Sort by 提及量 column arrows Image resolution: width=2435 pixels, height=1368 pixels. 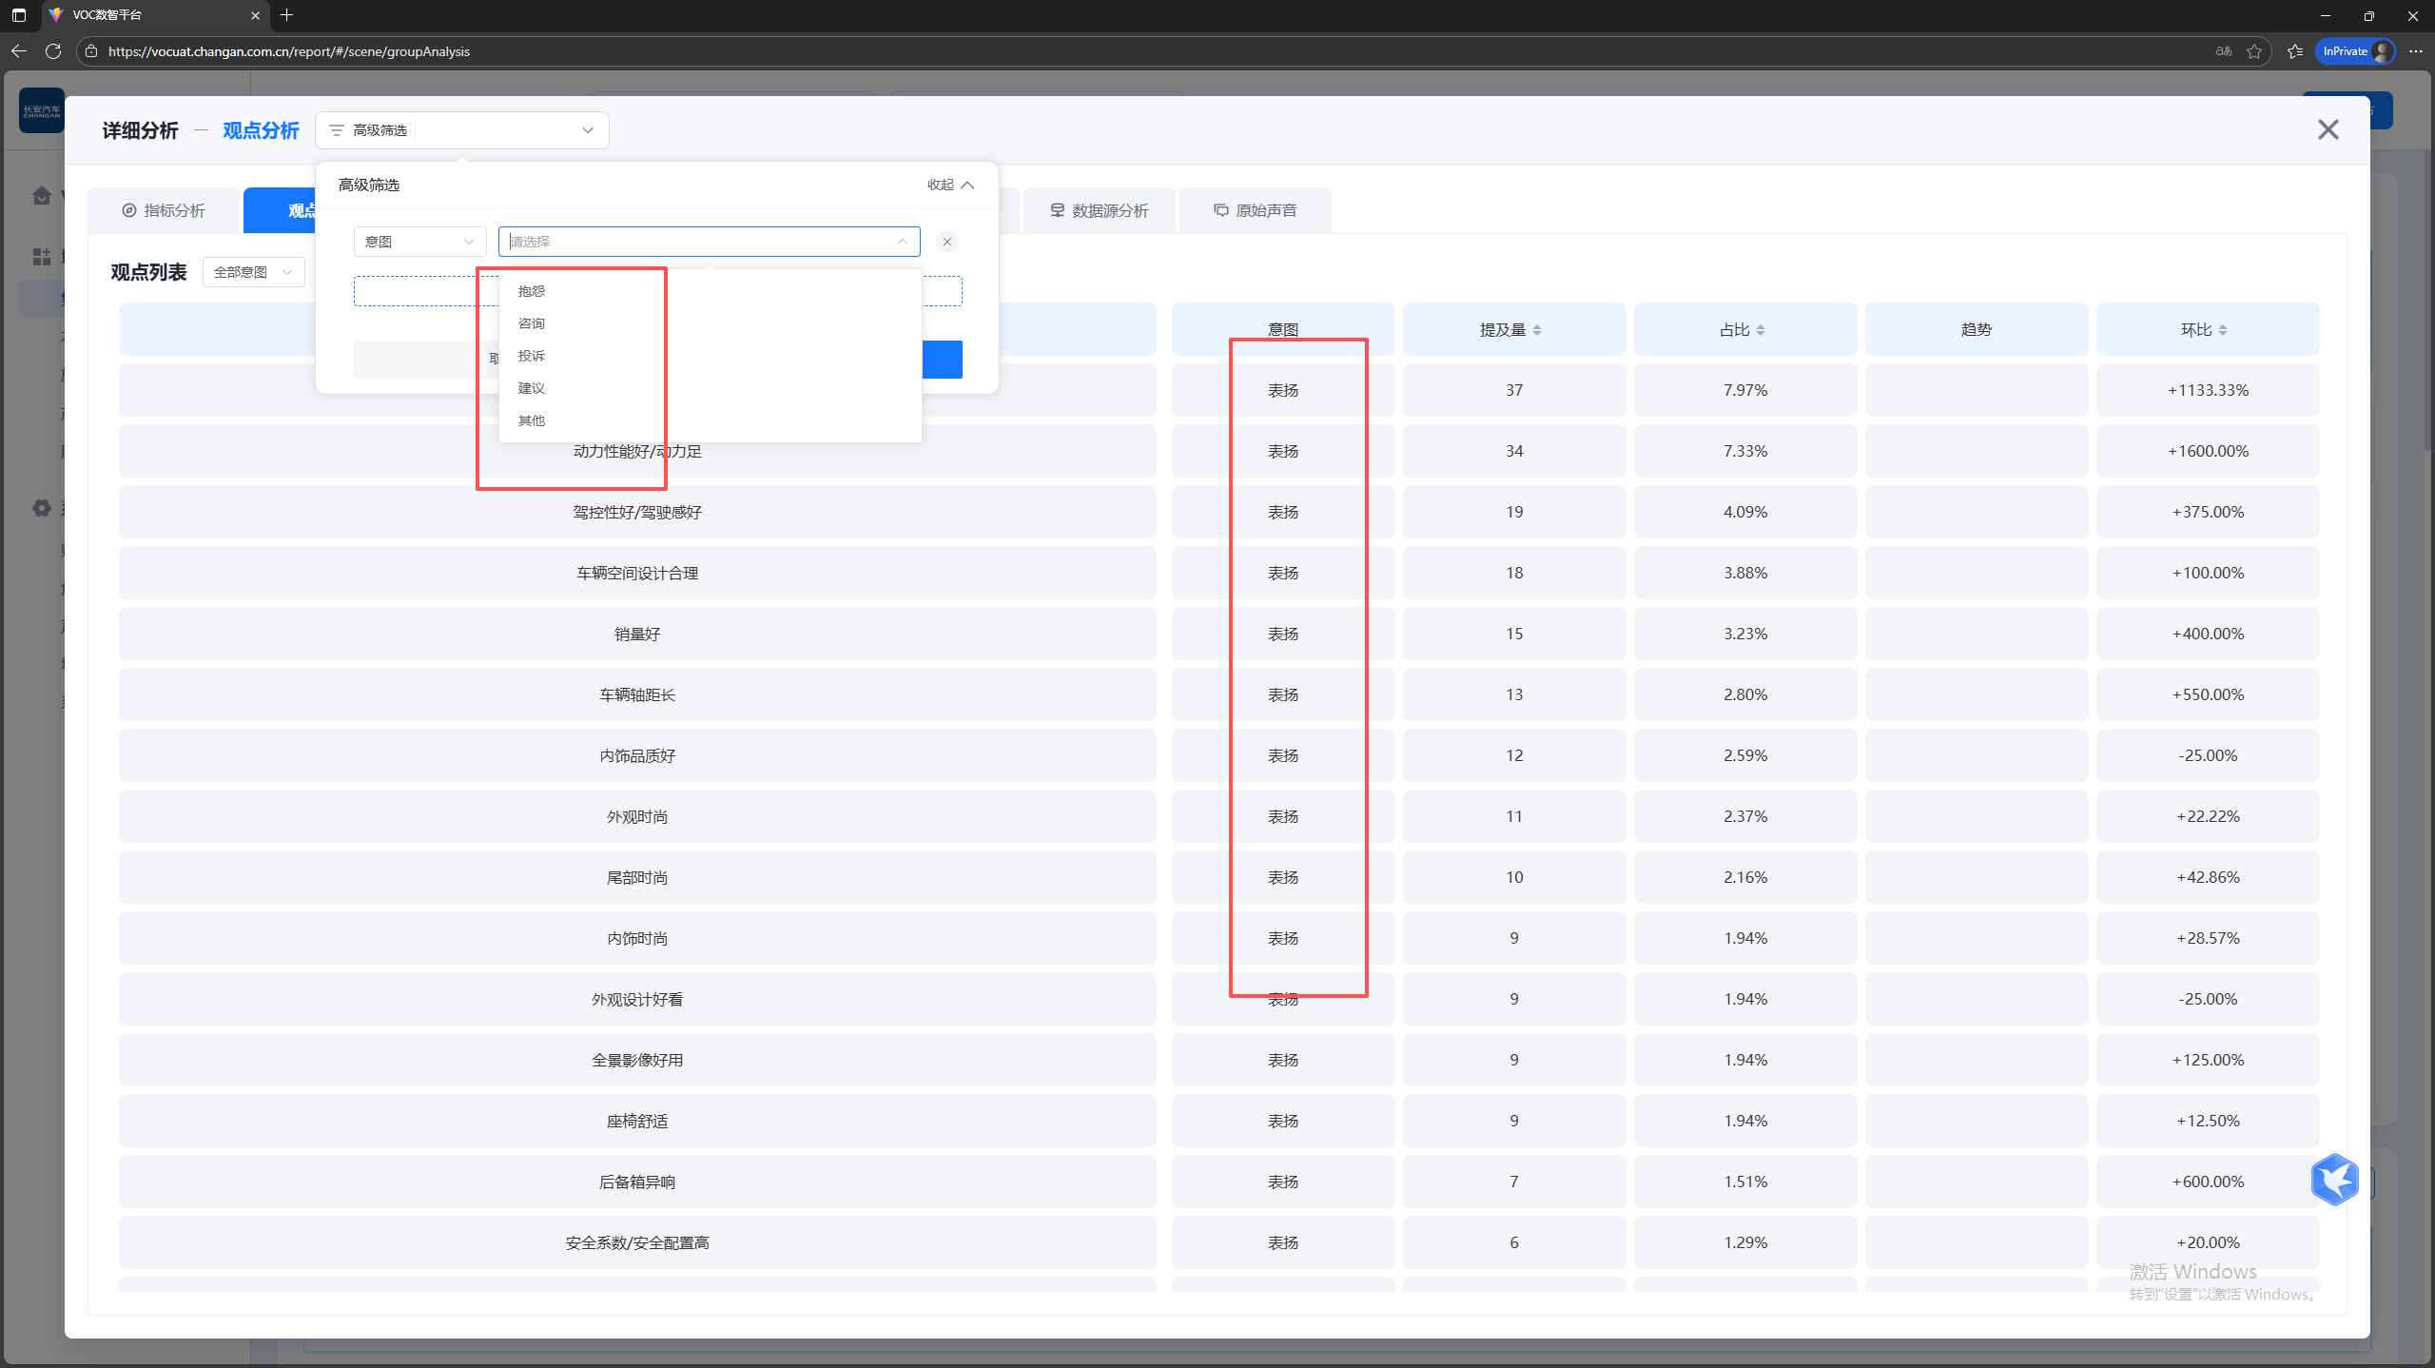click(1537, 330)
